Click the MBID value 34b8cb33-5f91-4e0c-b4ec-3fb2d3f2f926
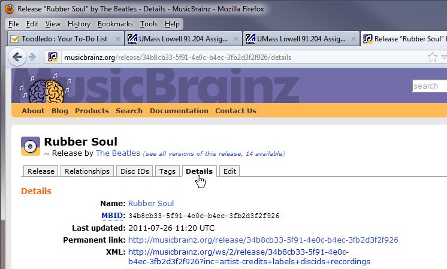Screen dimensions: 447x269 (x=204, y=216)
